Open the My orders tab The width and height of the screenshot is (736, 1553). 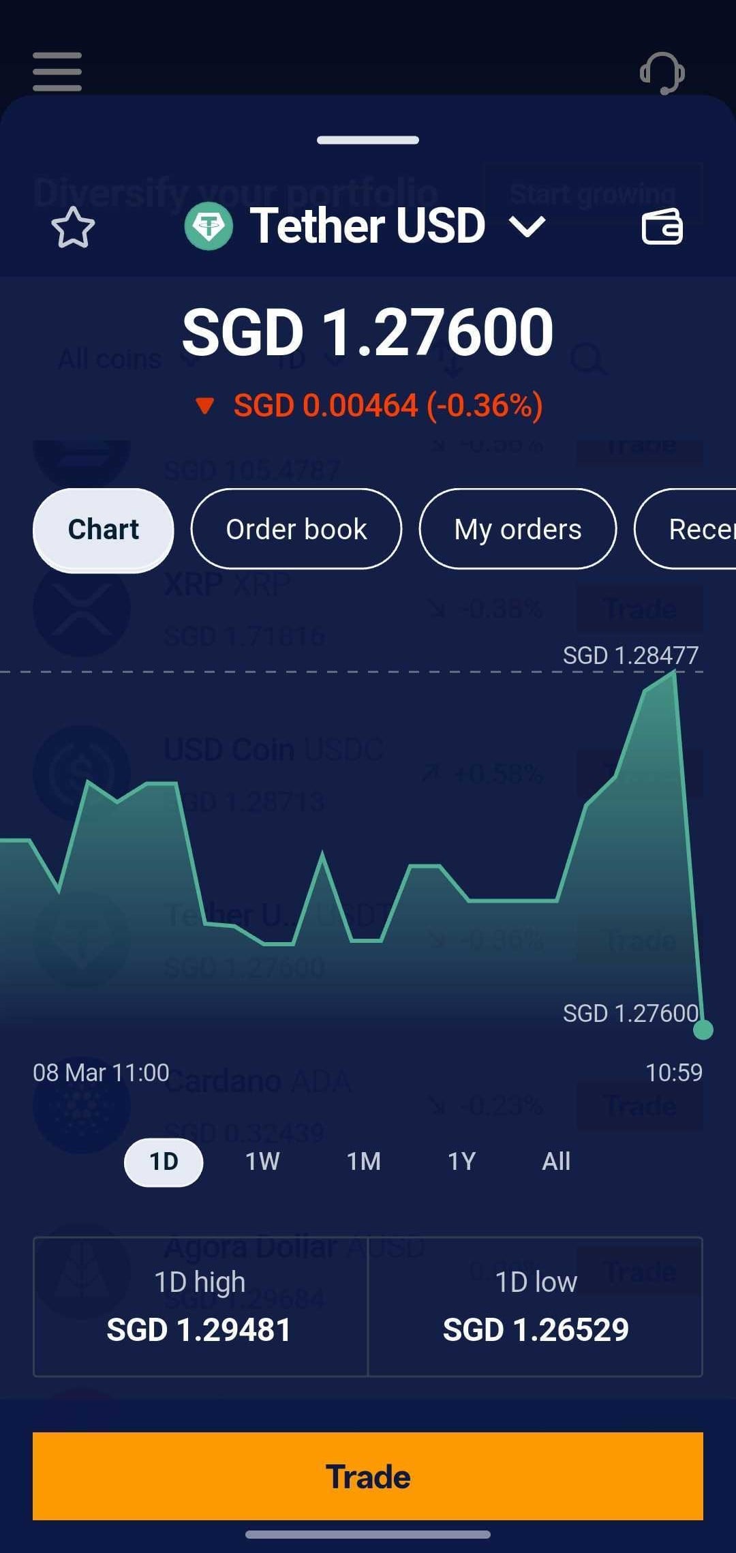pos(518,529)
